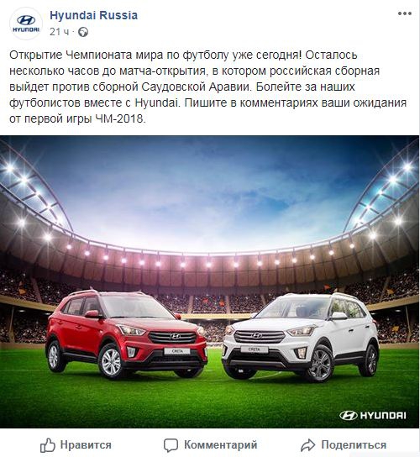The width and height of the screenshot is (420, 457).
Task: Open the three-dot post options menu
Action: (405, 13)
